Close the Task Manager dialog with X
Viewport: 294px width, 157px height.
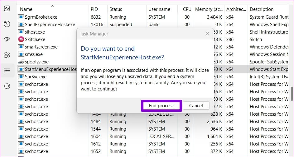[x=207, y=34]
